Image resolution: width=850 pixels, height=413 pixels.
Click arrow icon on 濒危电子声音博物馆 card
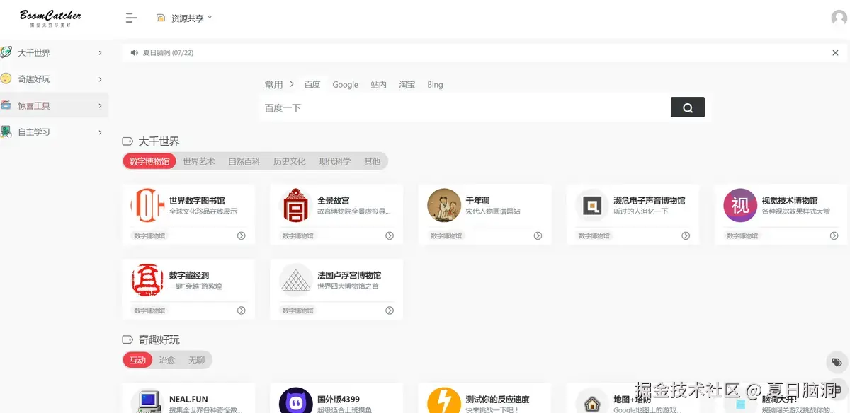pos(686,235)
